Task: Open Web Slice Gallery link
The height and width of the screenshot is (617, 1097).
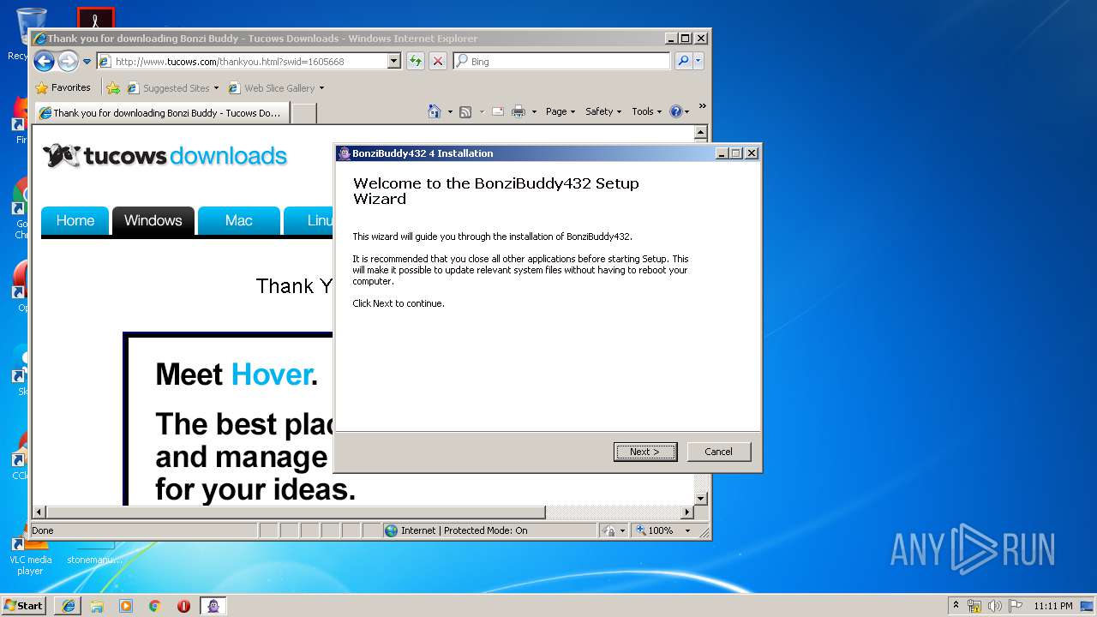Action: [272, 87]
